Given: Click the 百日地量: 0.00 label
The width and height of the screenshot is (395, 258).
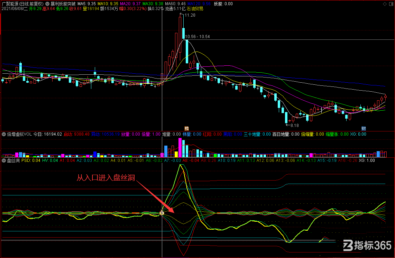Looking at the screenshot, I should click(x=286, y=134).
